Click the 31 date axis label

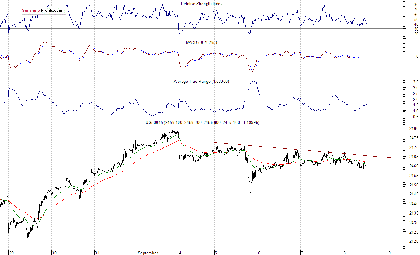(x=97, y=253)
